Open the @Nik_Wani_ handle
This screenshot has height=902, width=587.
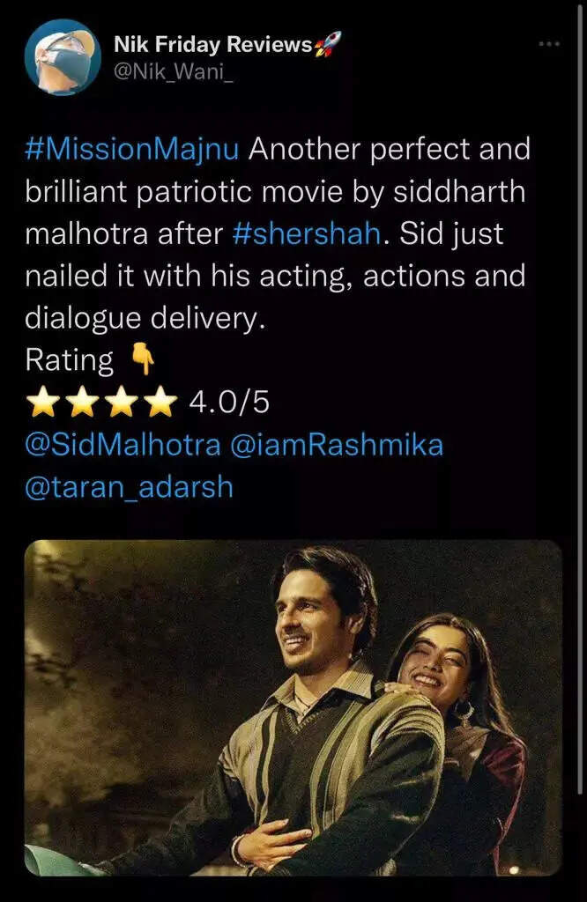(174, 71)
